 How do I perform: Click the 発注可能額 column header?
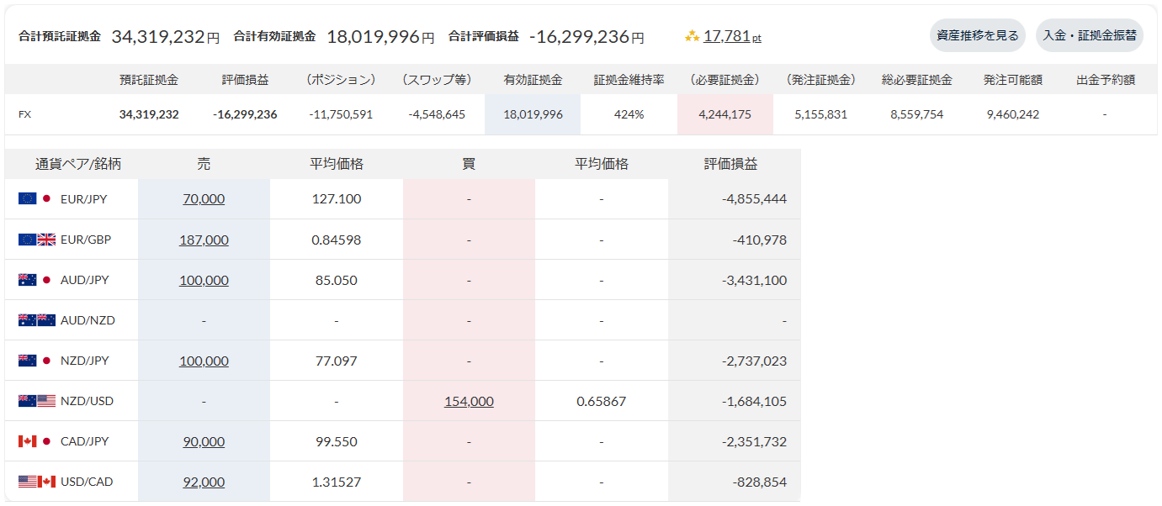point(1013,80)
